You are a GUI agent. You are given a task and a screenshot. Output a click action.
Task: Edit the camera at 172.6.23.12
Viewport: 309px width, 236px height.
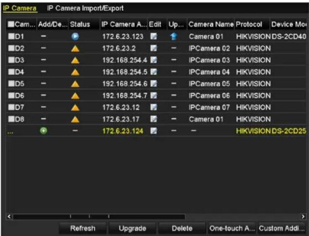pyautogui.click(x=154, y=107)
